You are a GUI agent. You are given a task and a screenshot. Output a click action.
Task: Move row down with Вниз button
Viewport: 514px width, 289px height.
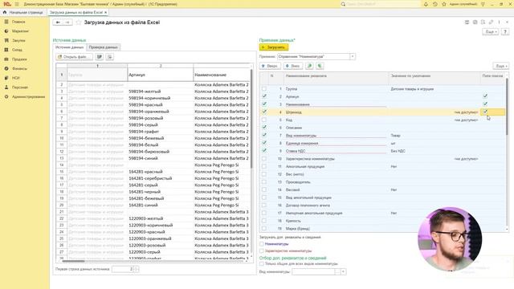[x=292, y=66]
